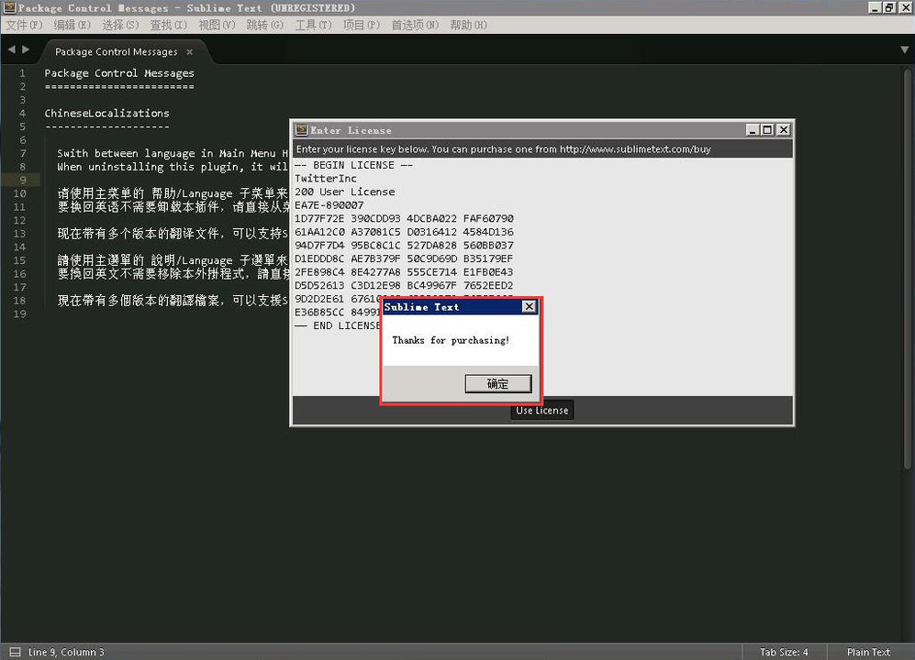Click the D5D52613 key segment

319,286
